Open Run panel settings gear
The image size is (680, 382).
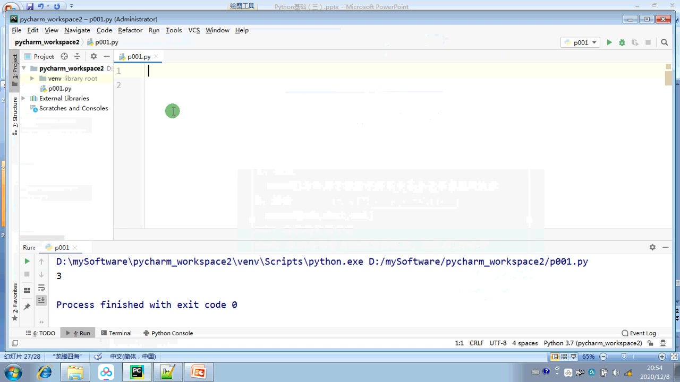point(652,247)
